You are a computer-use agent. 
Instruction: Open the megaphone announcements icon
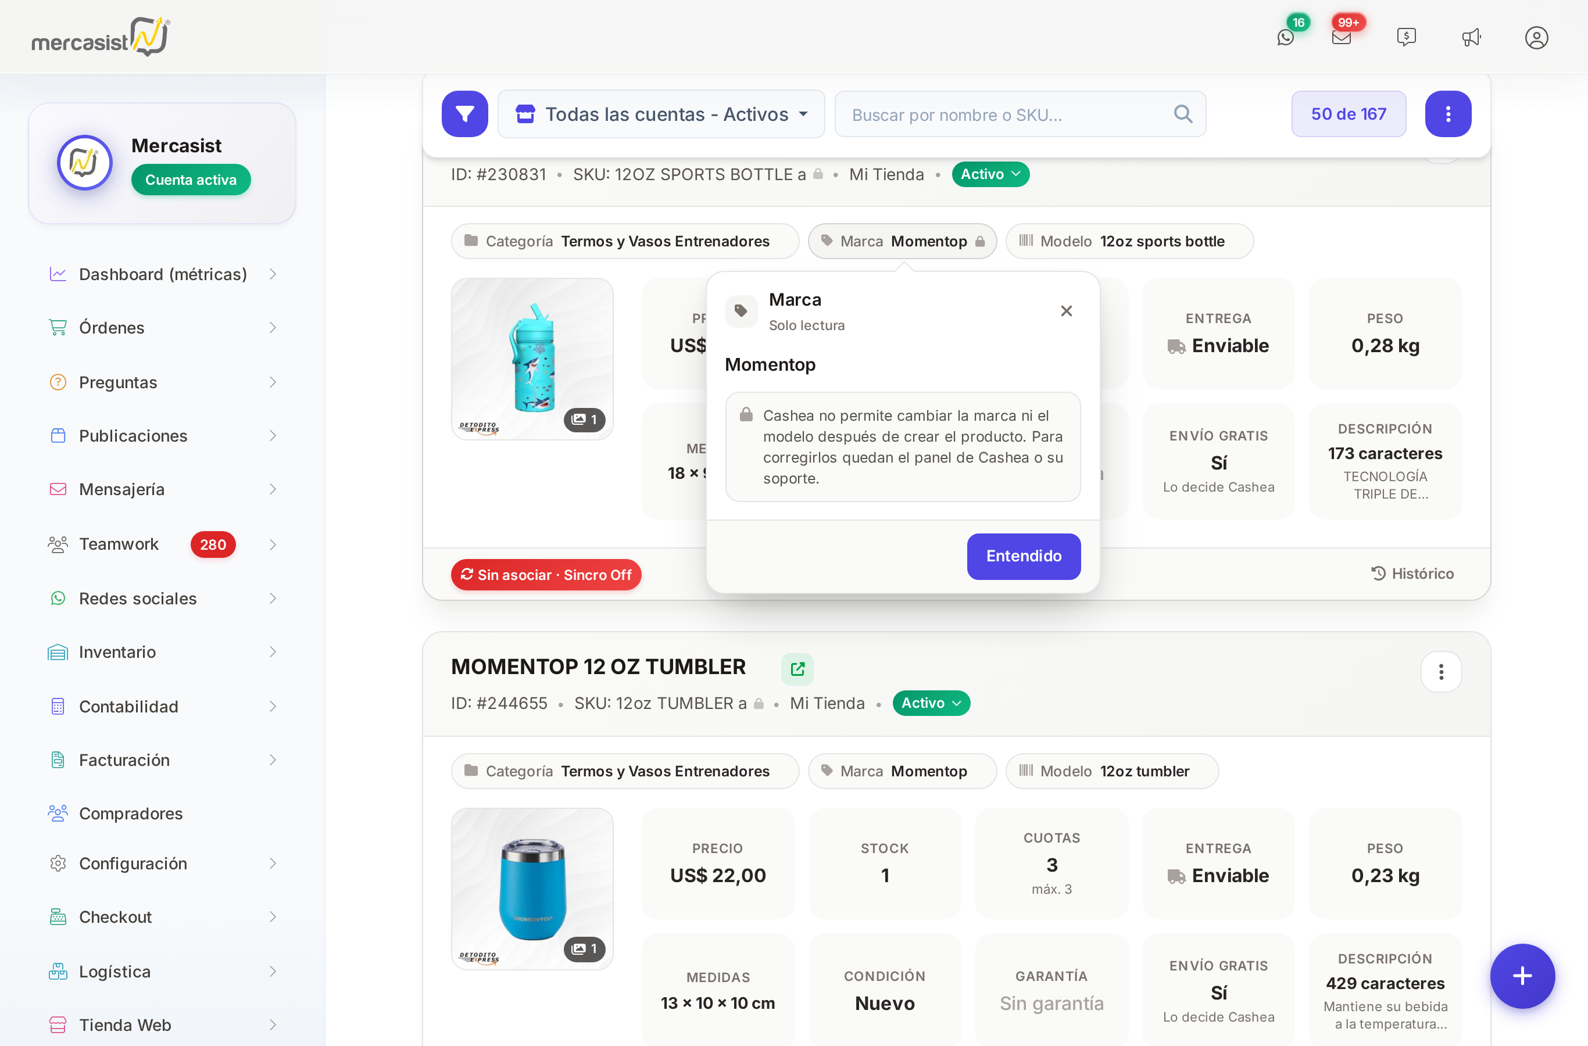(1471, 37)
